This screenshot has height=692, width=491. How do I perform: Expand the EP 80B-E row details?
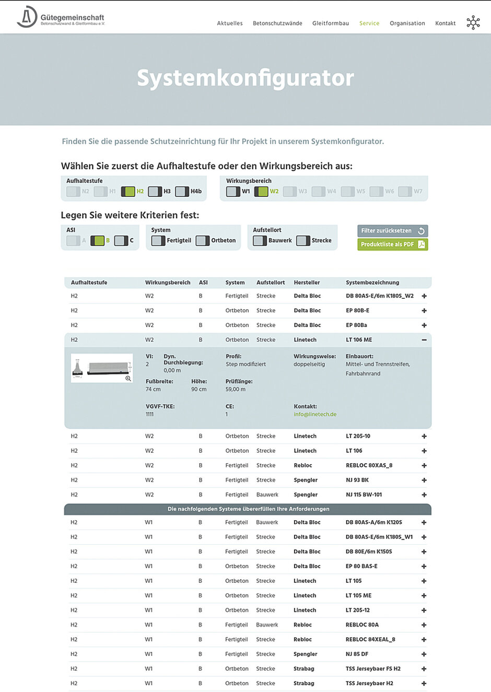tap(424, 311)
